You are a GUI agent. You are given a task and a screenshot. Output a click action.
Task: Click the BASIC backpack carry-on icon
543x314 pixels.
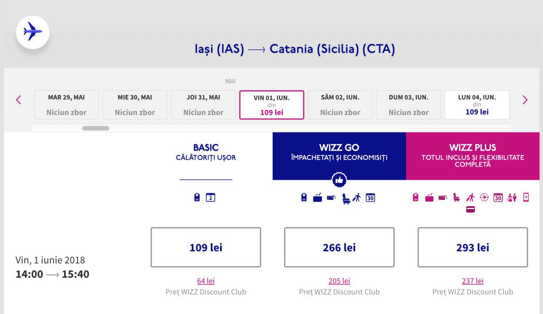[197, 198]
